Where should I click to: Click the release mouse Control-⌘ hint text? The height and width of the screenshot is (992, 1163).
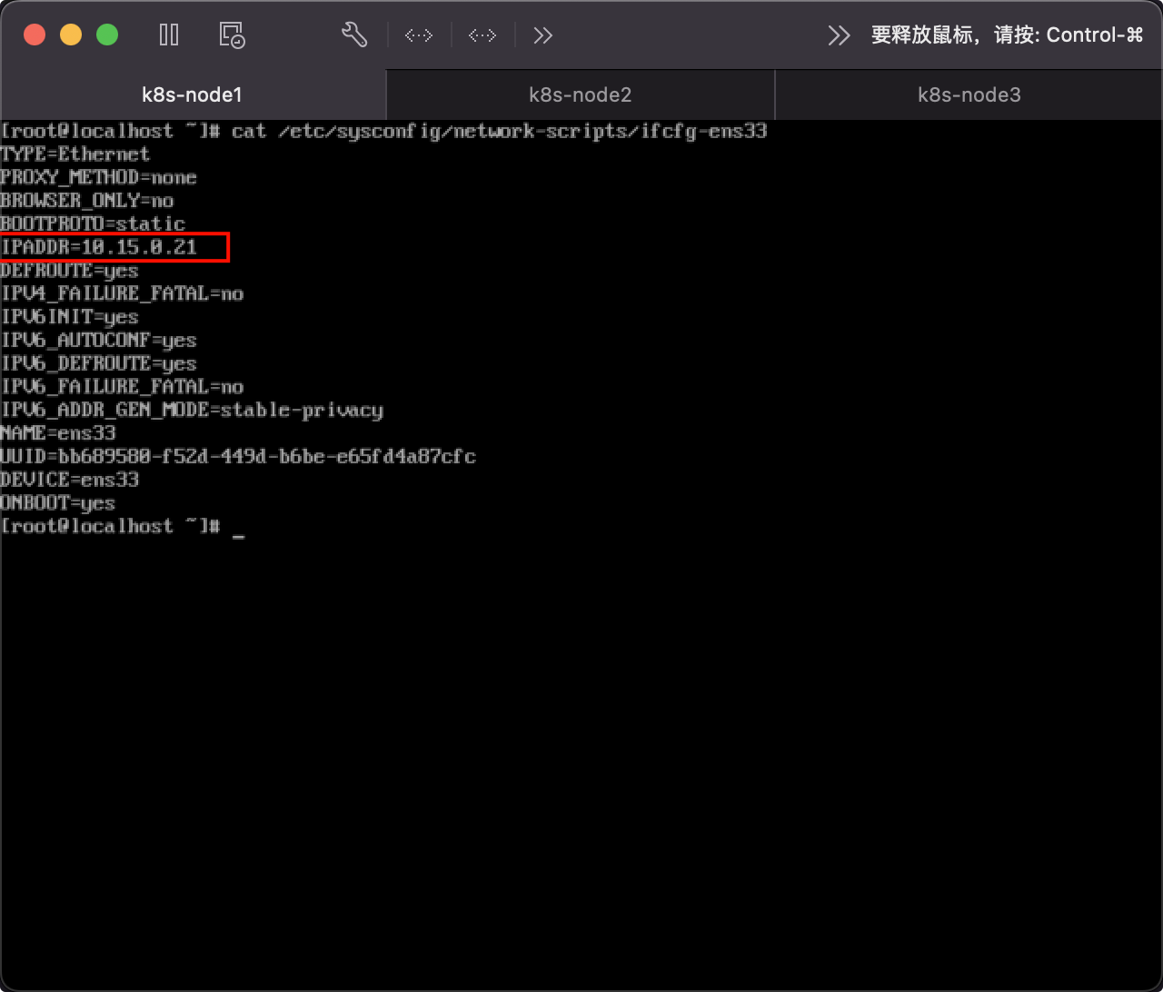click(x=1007, y=35)
